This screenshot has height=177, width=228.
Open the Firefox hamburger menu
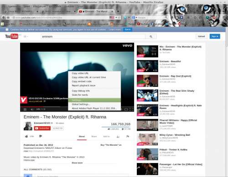[x=225, y=18]
